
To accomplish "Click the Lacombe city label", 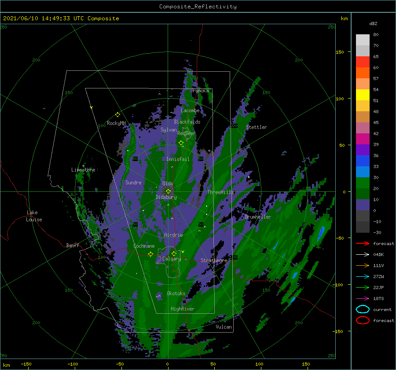I will point(190,110).
